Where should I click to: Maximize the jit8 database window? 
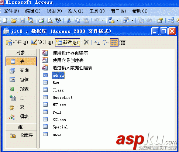pyautogui.click(x=163, y=31)
